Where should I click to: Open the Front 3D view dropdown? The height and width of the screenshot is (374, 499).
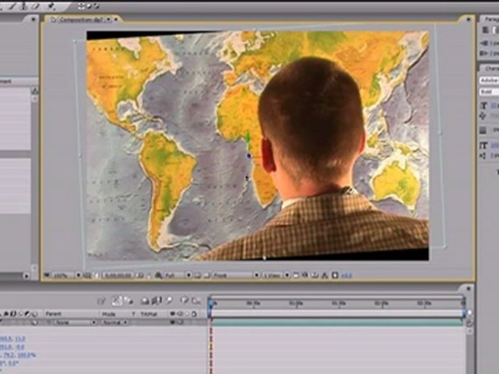236,275
